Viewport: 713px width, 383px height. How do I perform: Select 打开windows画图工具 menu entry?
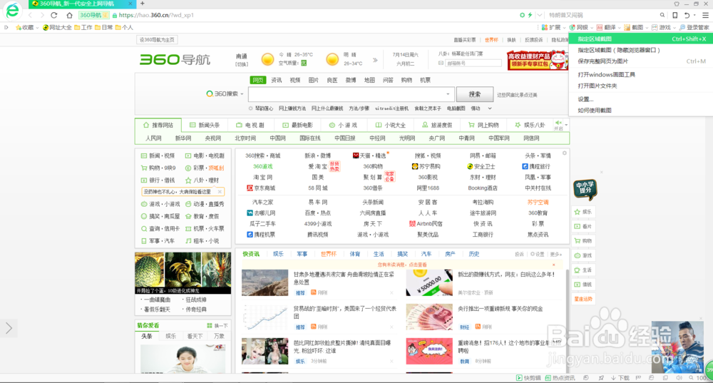(641, 74)
